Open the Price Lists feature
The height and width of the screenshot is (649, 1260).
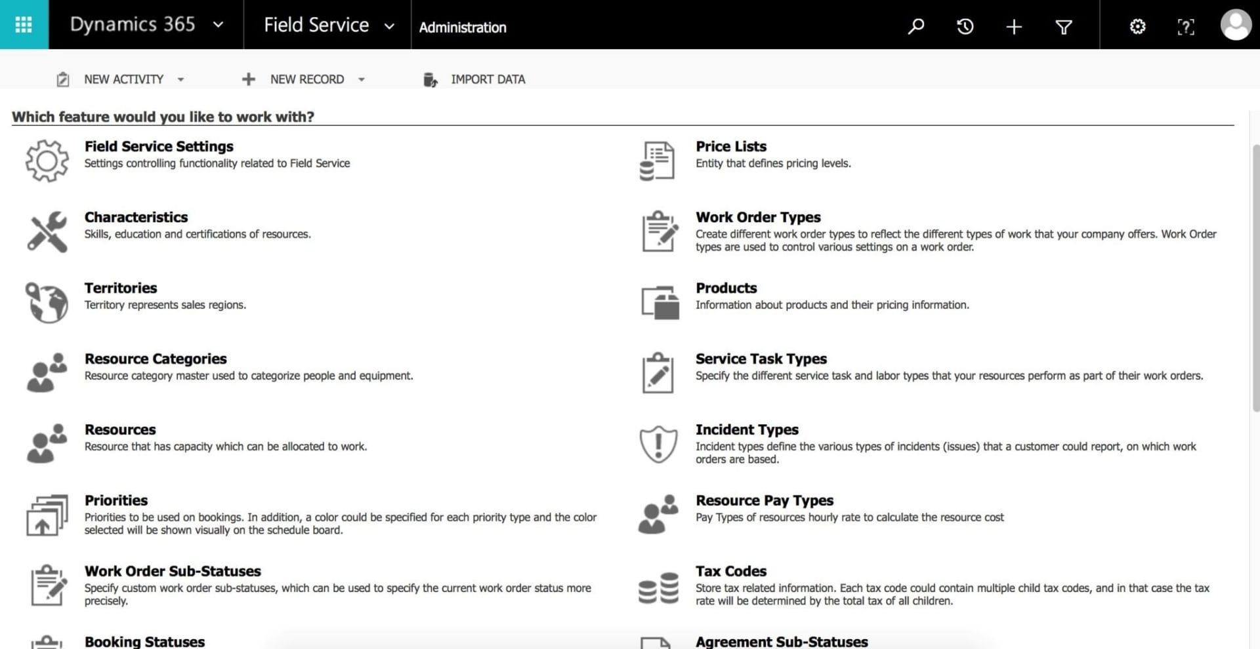[730, 146]
